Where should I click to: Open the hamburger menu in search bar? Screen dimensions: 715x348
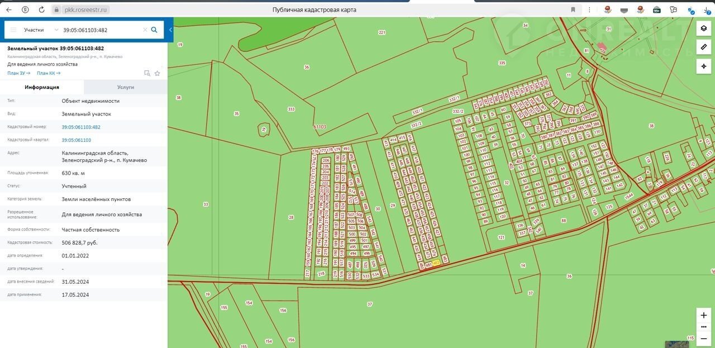[x=13, y=30]
